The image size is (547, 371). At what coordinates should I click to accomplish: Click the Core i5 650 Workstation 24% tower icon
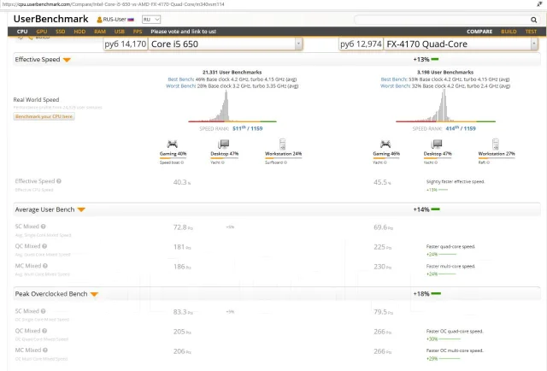283,144
